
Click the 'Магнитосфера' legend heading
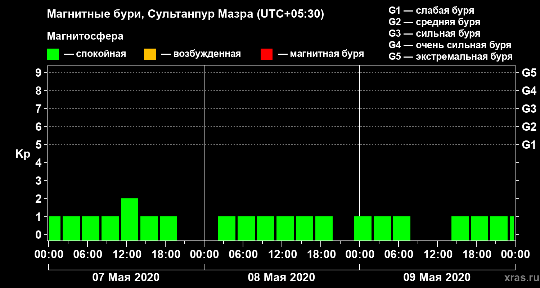coord(85,36)
